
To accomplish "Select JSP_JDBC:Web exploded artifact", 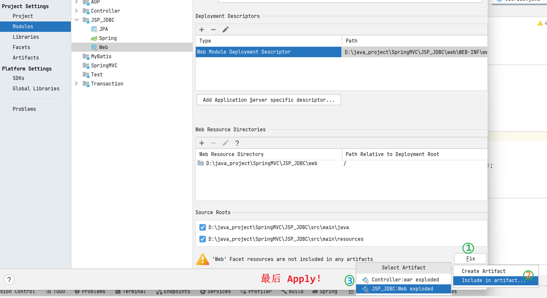I will click(x=403, y=289).
